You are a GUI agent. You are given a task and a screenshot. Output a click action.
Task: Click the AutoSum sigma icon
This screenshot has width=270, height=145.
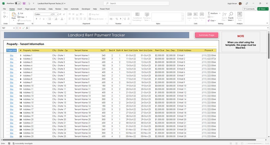pyautogui.click(x=209, y=13)
